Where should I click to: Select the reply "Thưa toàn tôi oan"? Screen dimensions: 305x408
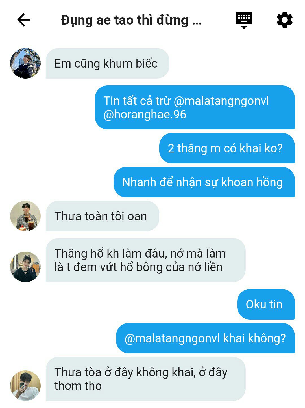tap(103, 216)
